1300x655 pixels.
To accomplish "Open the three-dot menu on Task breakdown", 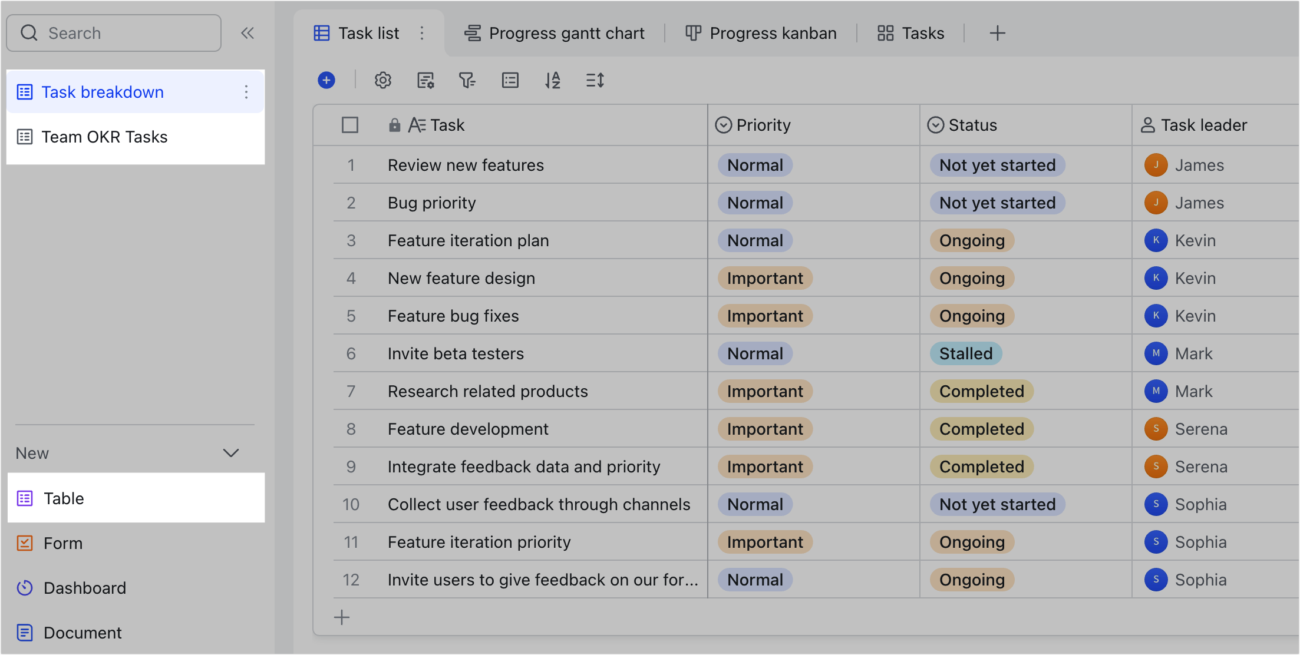I will coord(246,92).
